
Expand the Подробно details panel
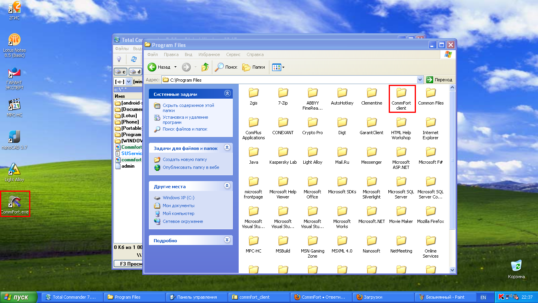tap(227, 240)
